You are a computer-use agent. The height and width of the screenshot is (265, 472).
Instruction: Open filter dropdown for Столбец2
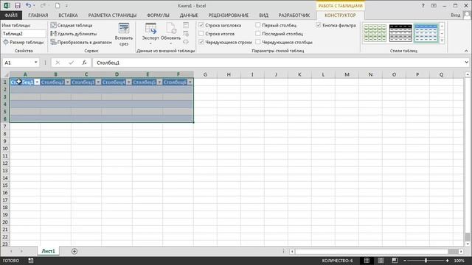(67, 82)
